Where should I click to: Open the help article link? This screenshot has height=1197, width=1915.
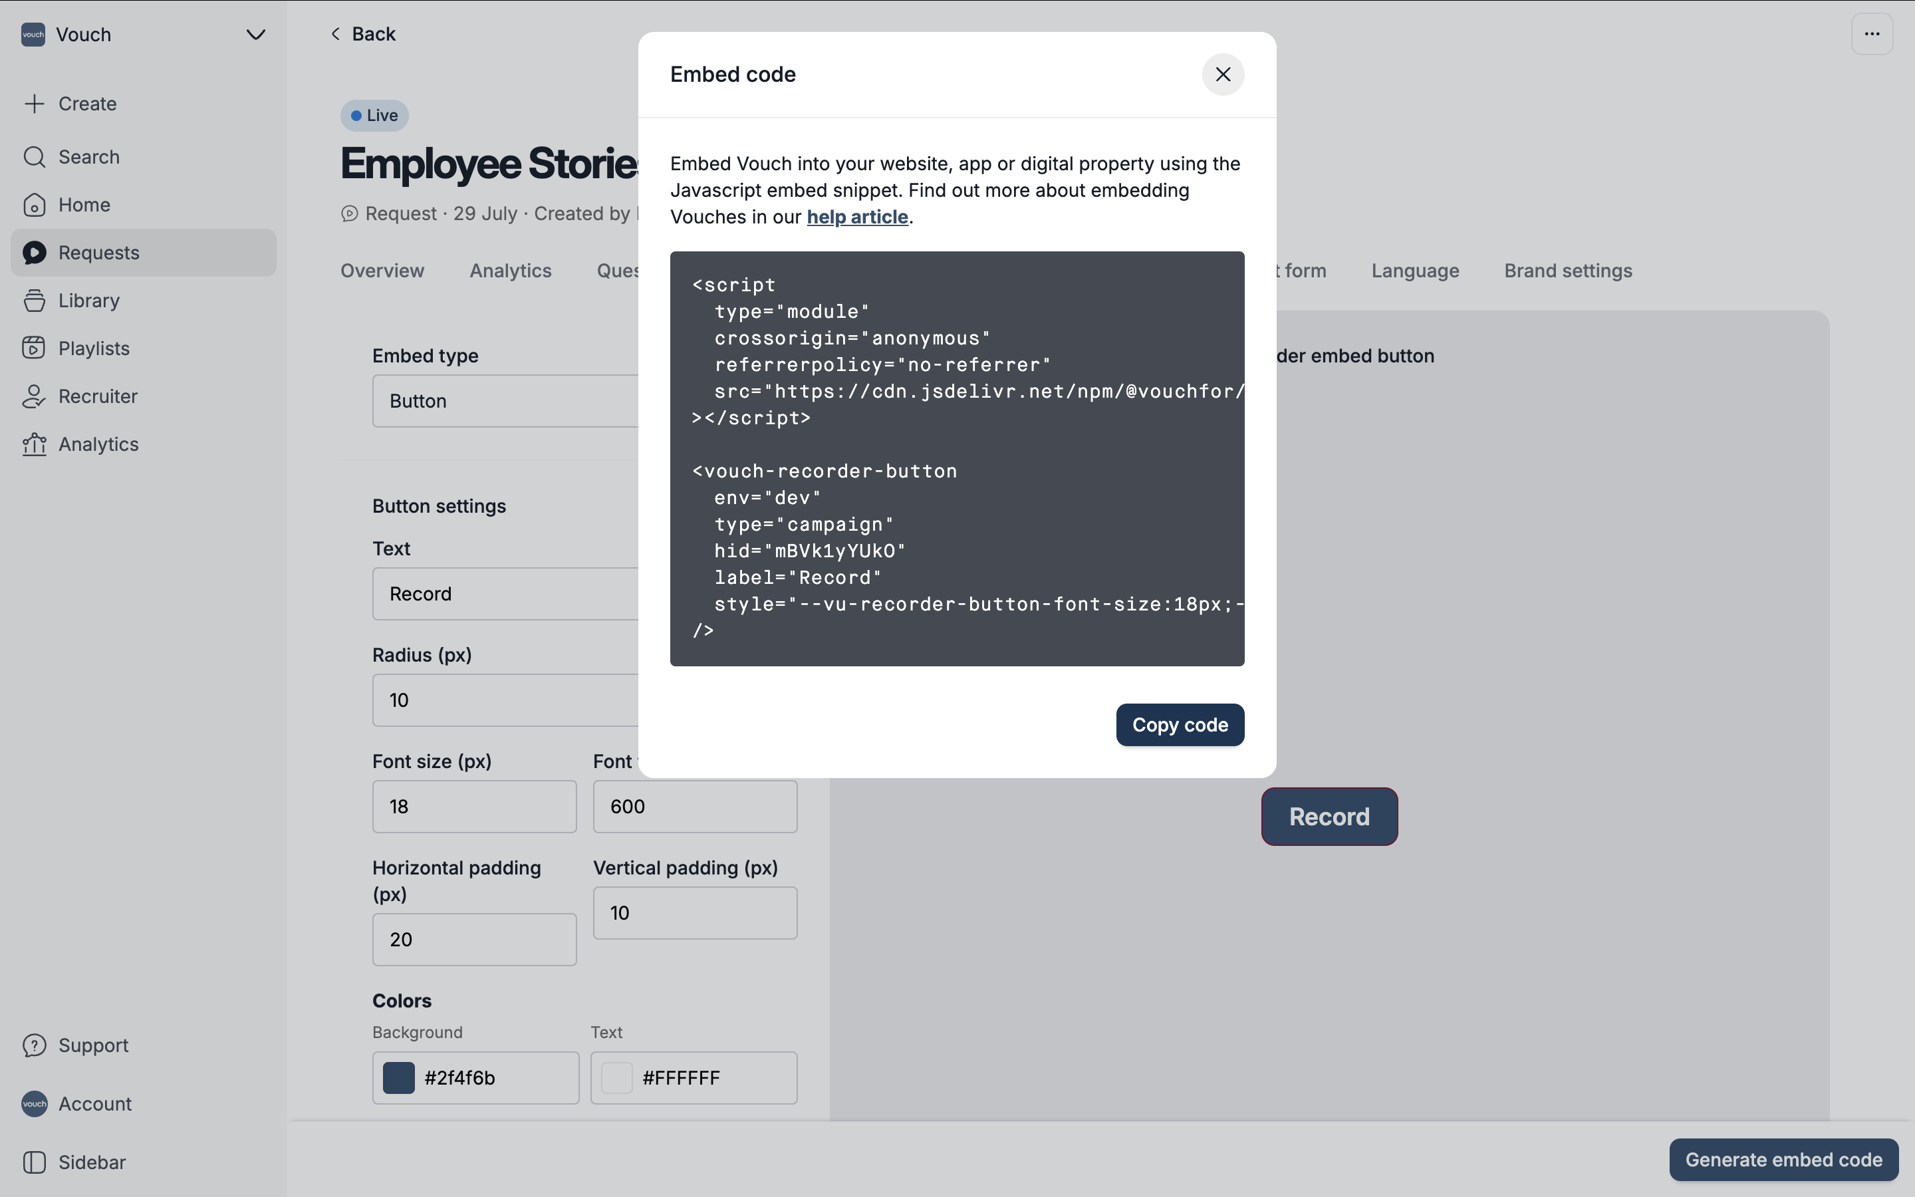[x=857, y=217]
